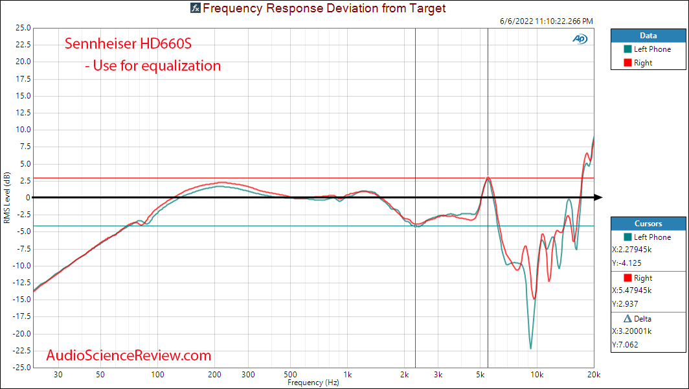This screenshot has height=389, width=689.
Task: Click the Right red swatch in Cursors panel
Action: 627,278
